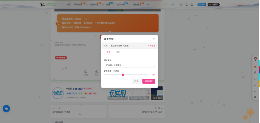This screenshot has height=123, width=260.
Task: Click the pink 发布回应 button
Action: click(149, 81)
